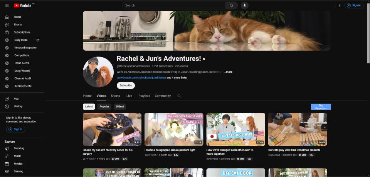Open the Community tab
The height and width of the screenshot is (177, 370).
pos(163,96)
